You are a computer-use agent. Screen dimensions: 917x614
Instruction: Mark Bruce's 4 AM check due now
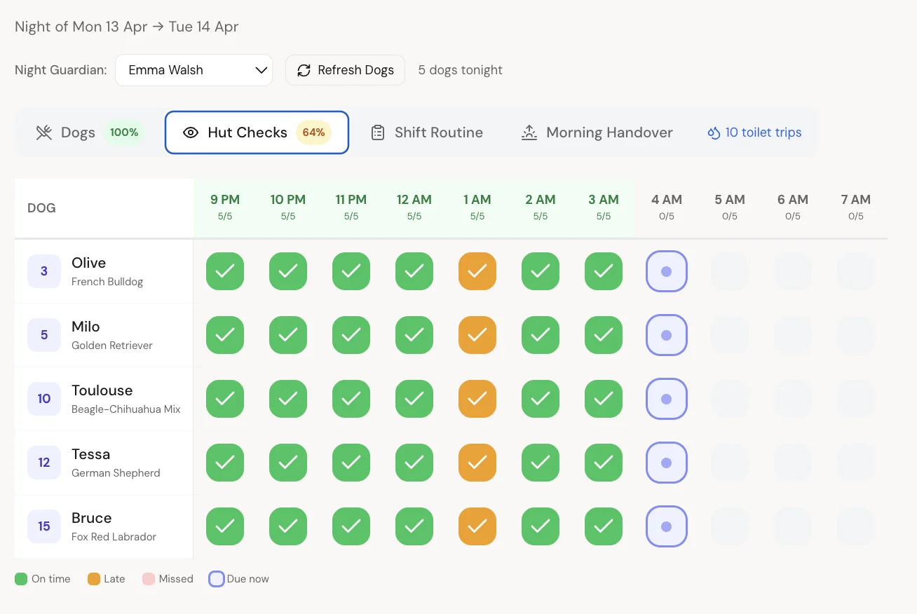tap(667, 526)
